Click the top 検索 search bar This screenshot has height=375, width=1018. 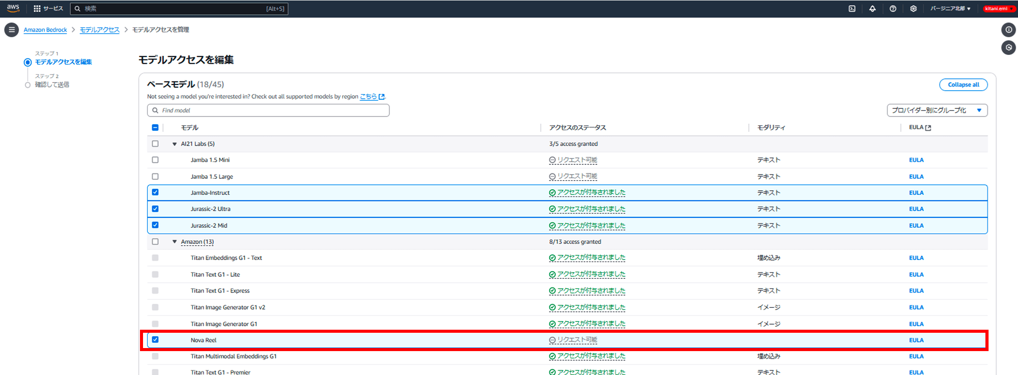[179, 9]
